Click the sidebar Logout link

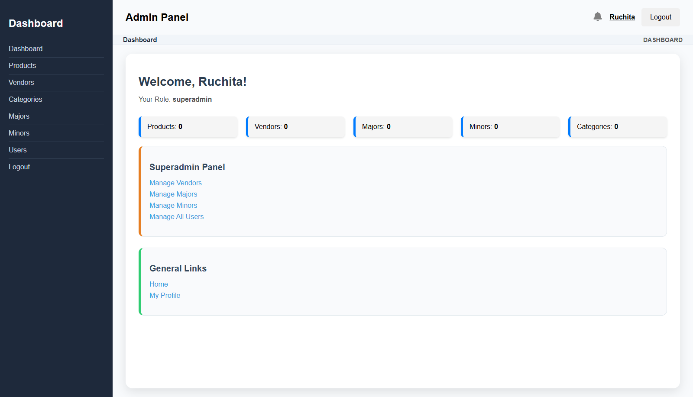(19, 167)
